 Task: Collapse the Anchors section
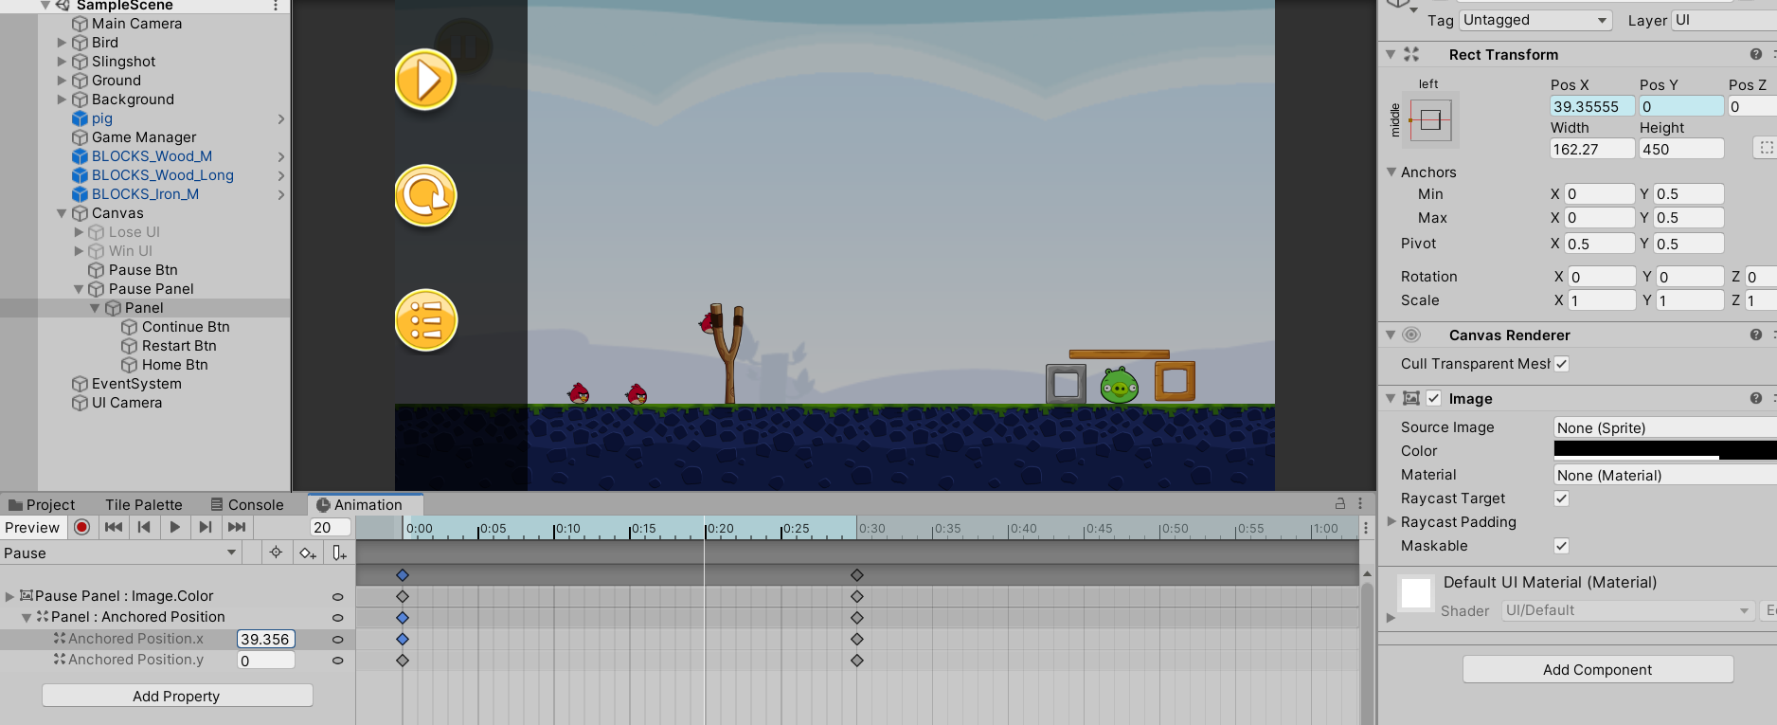coord(1391,172)
